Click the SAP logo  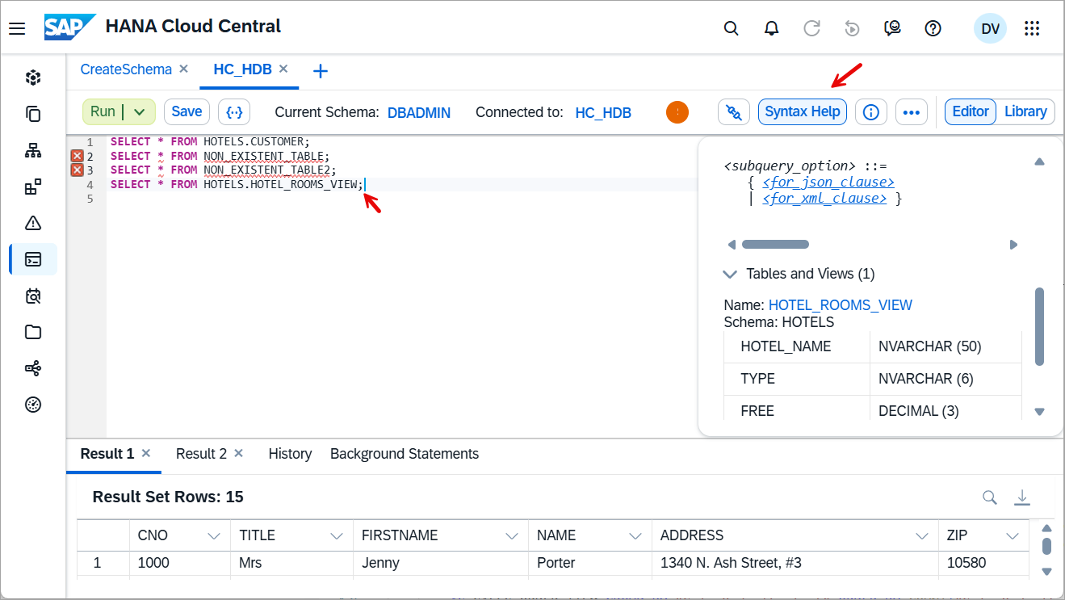tap(70, 27)
